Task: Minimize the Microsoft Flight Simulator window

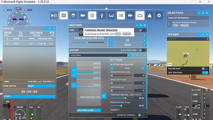Action: [x=192, y=2]
